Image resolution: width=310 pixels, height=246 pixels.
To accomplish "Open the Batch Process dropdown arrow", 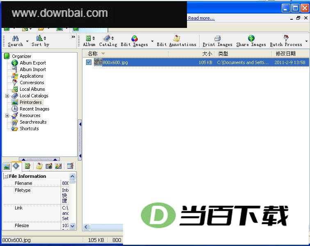I will tap(306, 41).
